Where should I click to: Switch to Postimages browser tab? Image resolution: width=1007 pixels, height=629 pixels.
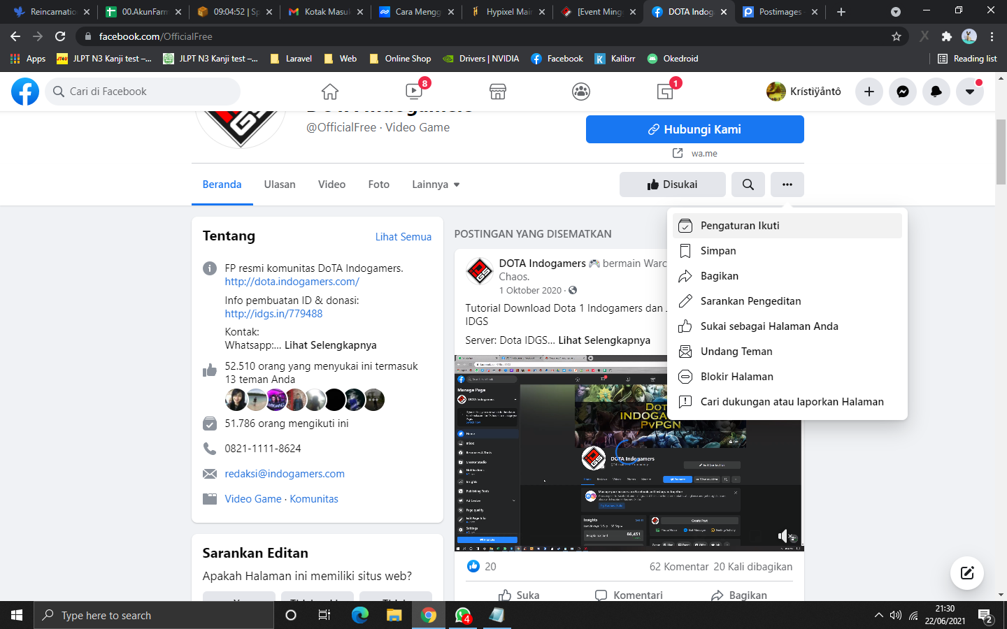[x=780, y=12]
